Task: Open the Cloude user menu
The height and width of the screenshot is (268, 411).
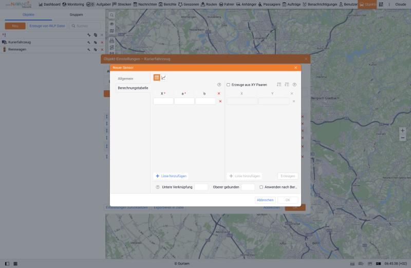Action: pos(401,5)
